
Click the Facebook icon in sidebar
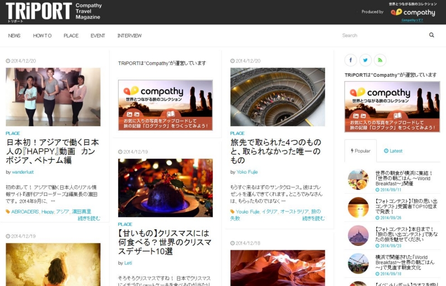coord(351,60)
